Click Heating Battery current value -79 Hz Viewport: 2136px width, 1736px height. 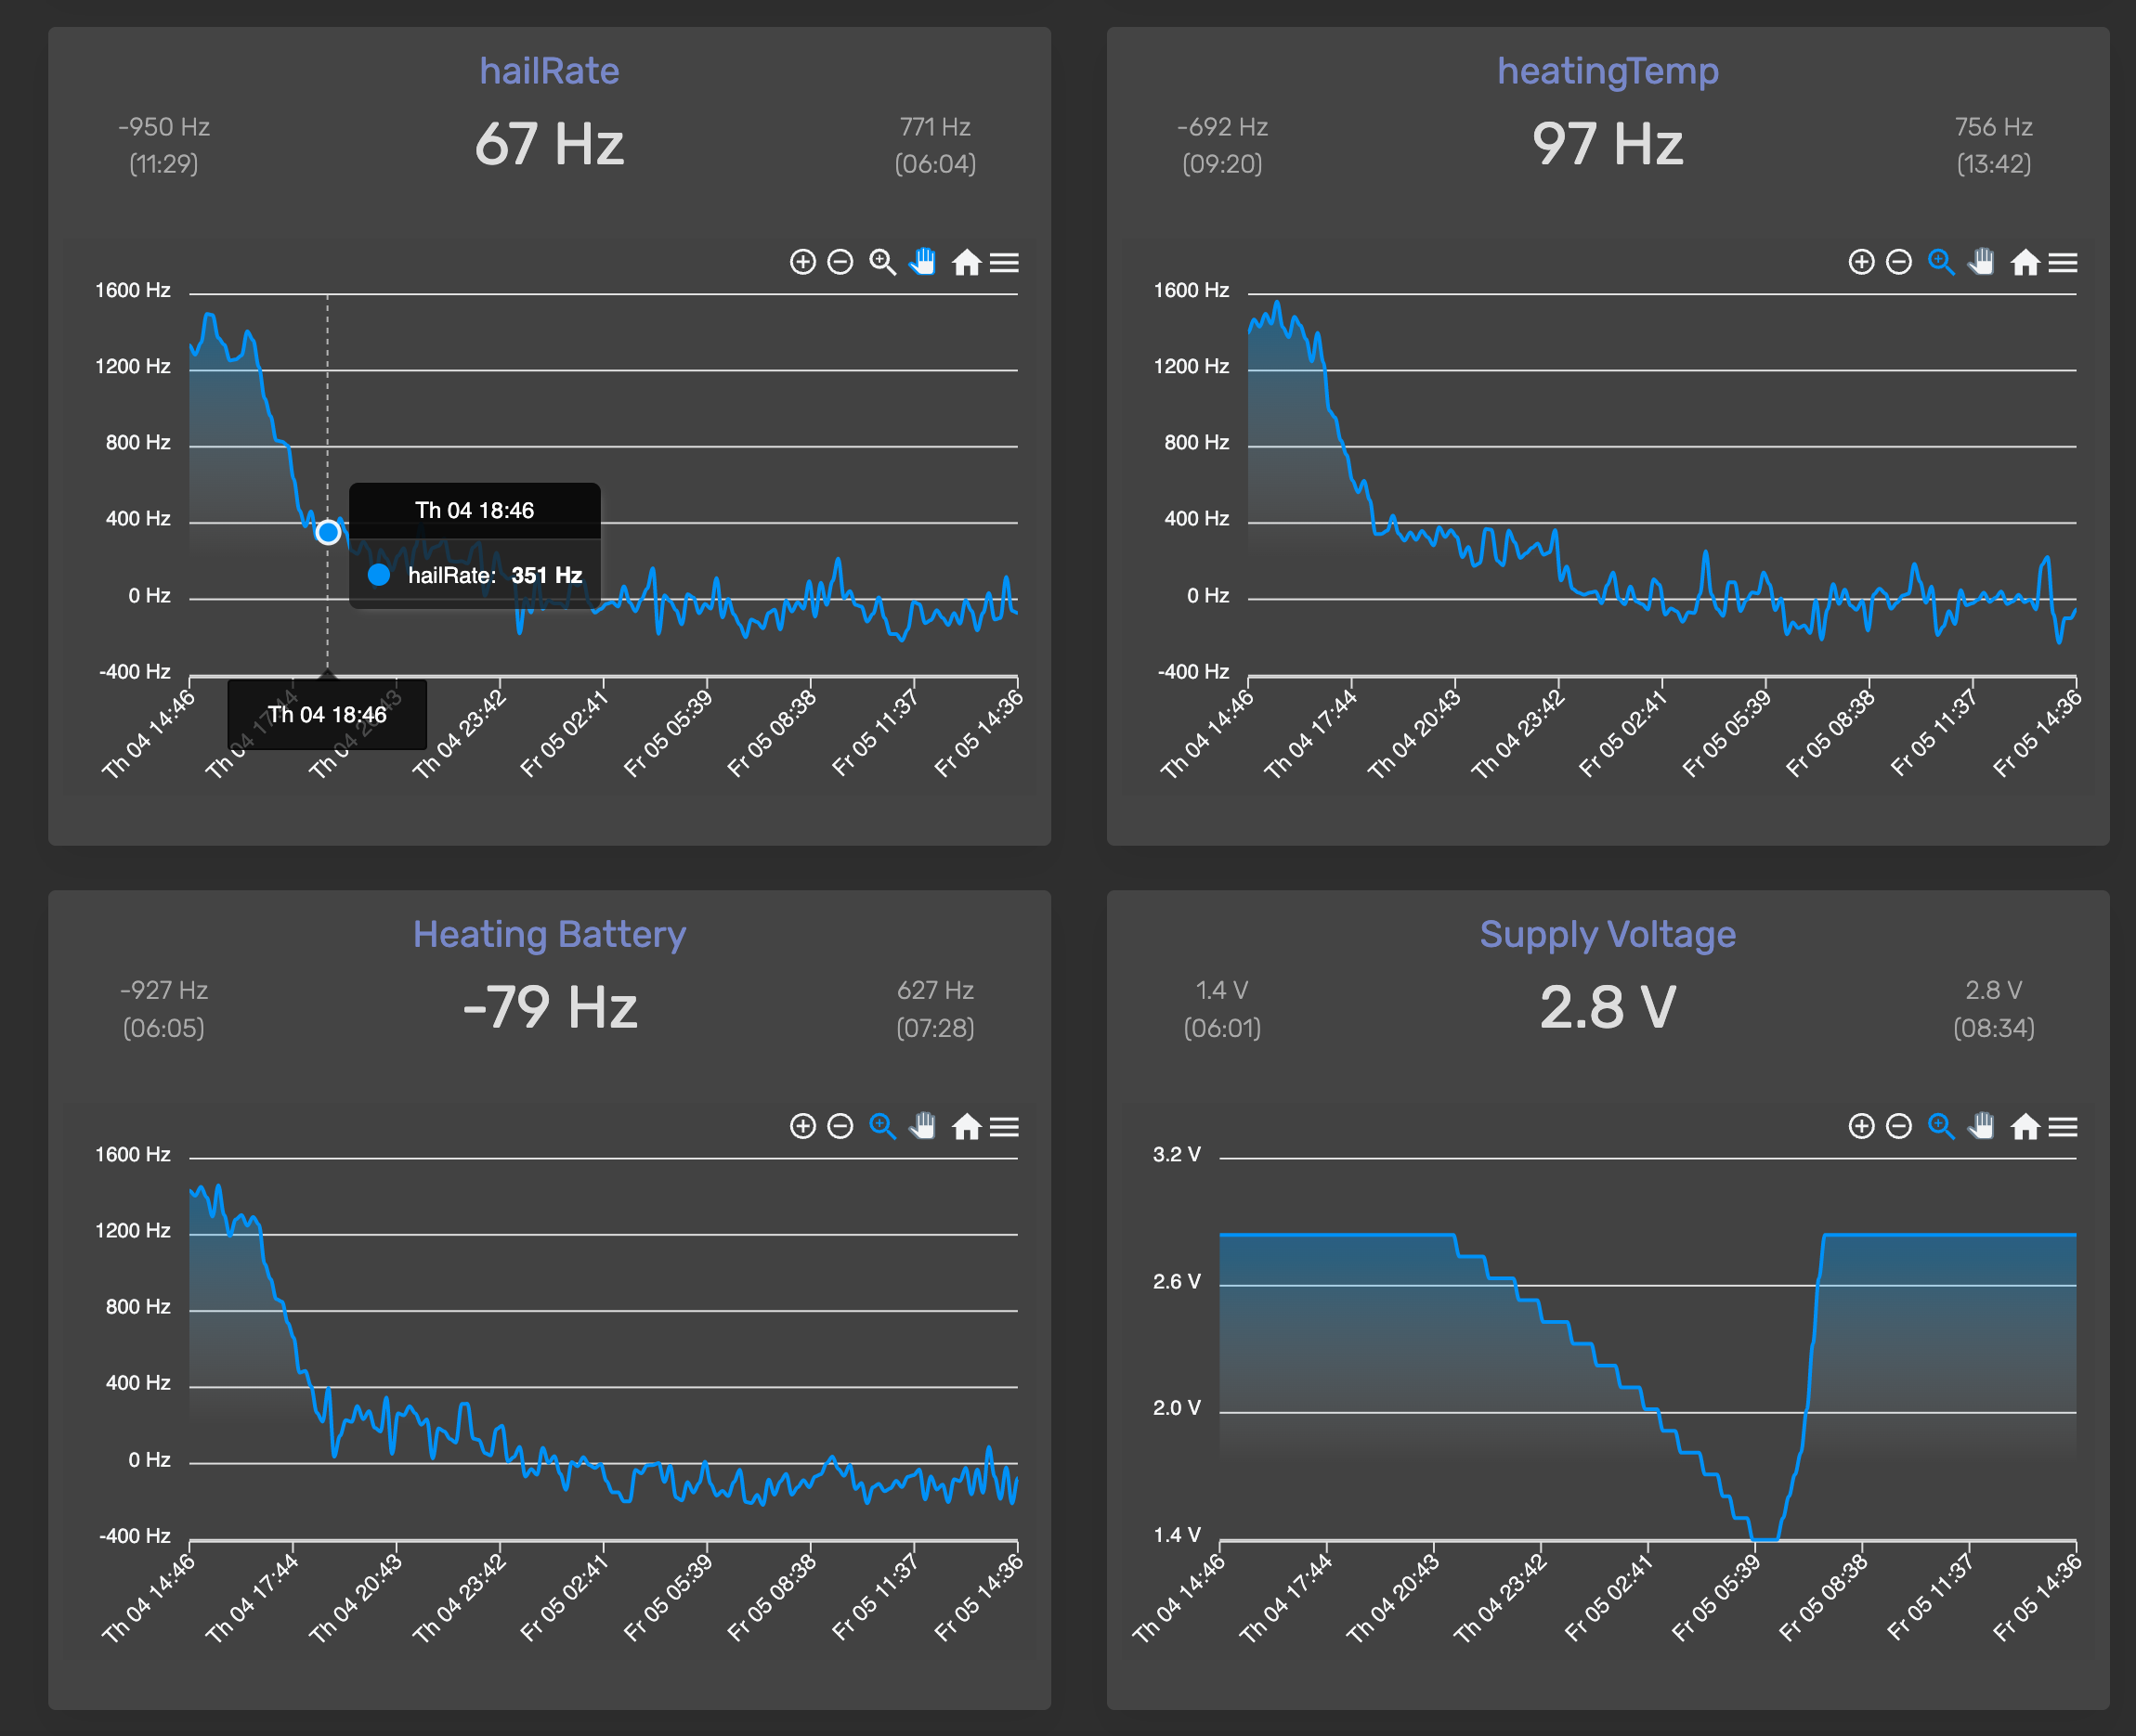[549, 1007]
